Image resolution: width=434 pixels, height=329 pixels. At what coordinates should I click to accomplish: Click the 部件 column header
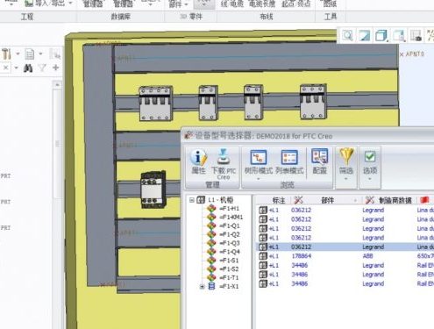coord(327,200)
